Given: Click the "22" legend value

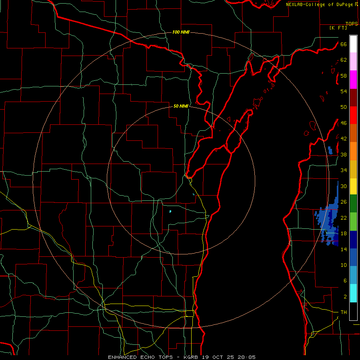Looking at the screenshot, I should pos(344,218).
